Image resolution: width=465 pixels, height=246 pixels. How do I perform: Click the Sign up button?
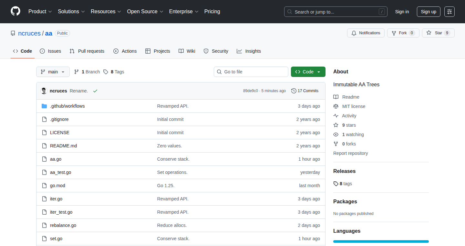(429, 12)
